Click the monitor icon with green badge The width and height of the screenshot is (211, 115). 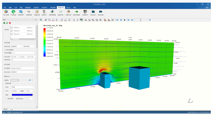81,20
